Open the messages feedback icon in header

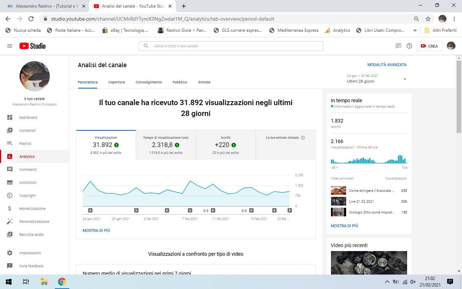coord(398,46)
